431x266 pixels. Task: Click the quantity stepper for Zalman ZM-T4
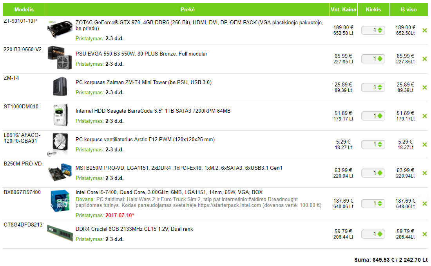[380, 87]
